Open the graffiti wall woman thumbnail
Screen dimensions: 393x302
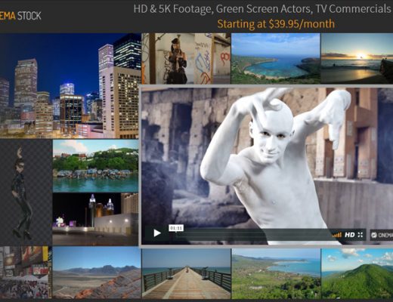[x=186, y=58]
